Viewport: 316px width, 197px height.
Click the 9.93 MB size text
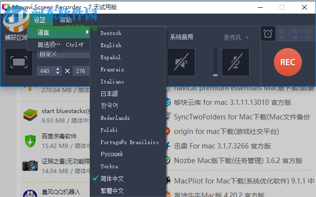[53, 121]
